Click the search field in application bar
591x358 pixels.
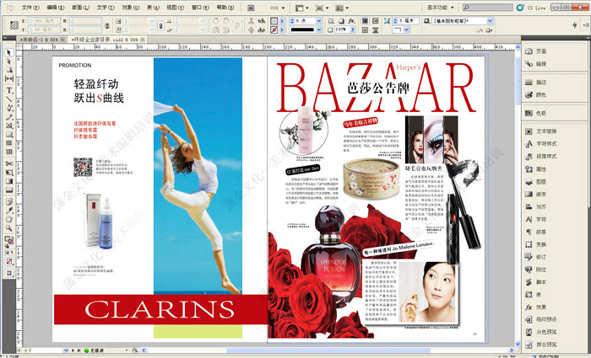pyautogui.click(x=487, y=8)
